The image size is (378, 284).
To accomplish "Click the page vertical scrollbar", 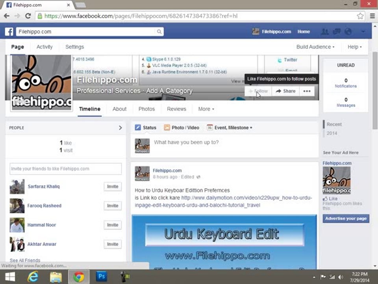I will (x=375, y=90).
